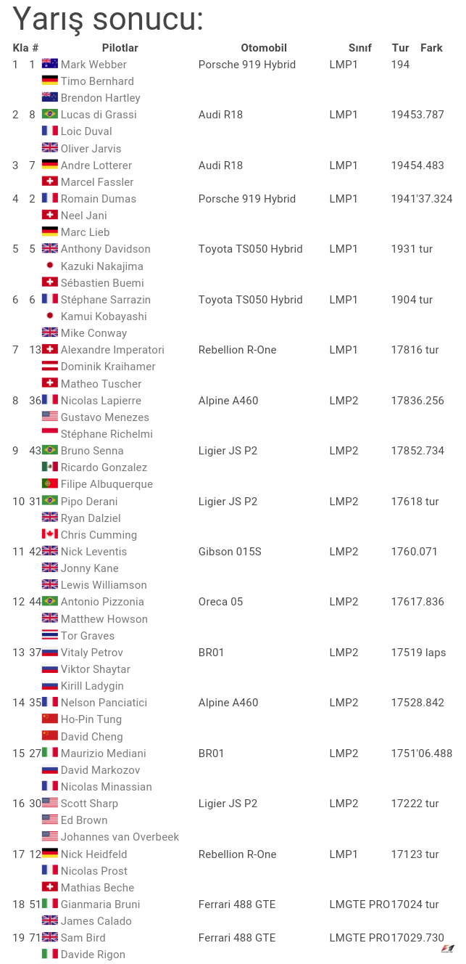Screen dimensions: 466x964
Task: Click the Mexican flag beside Ricardo Gonzalez
Action: [49, 467]
